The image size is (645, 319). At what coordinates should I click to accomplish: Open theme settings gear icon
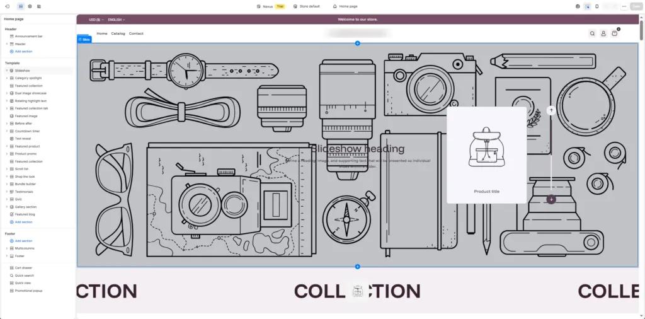[30, 6]
